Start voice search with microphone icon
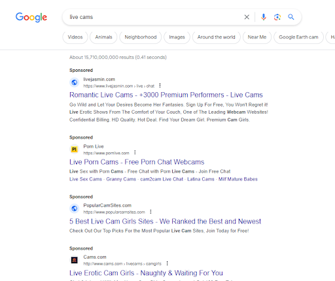335x281 pixels. (264, 17)
